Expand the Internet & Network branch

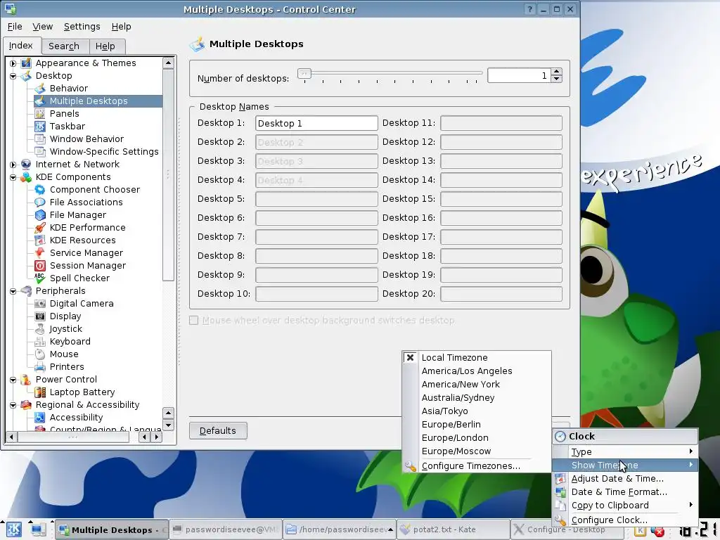pyautogui.click(x=13, y=165)
